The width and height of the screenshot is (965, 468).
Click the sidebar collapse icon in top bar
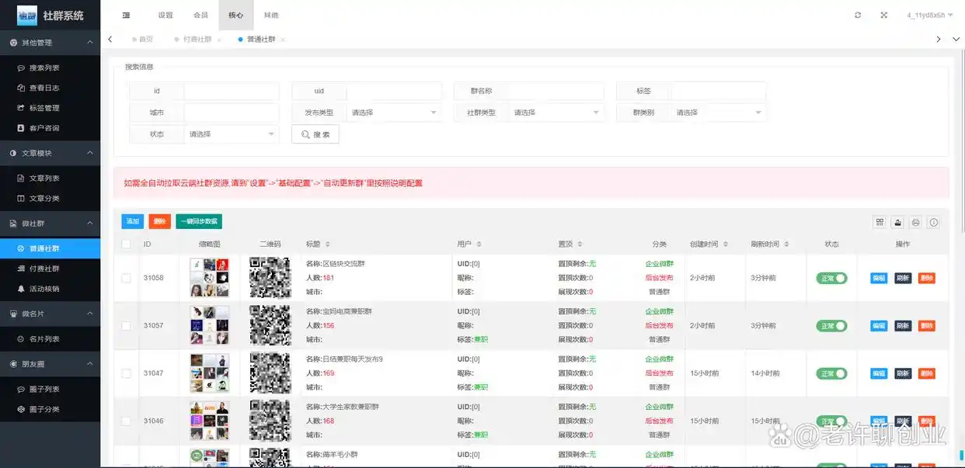126,16
